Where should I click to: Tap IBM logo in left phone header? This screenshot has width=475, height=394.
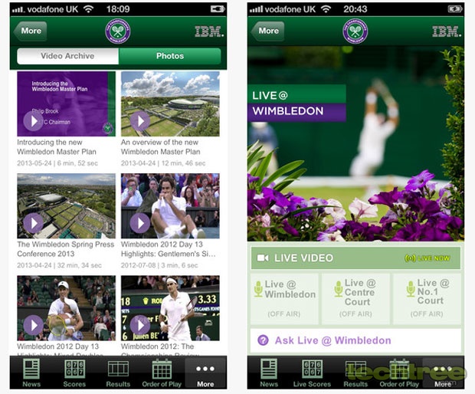pyautogui.click(x=209, y=31)
